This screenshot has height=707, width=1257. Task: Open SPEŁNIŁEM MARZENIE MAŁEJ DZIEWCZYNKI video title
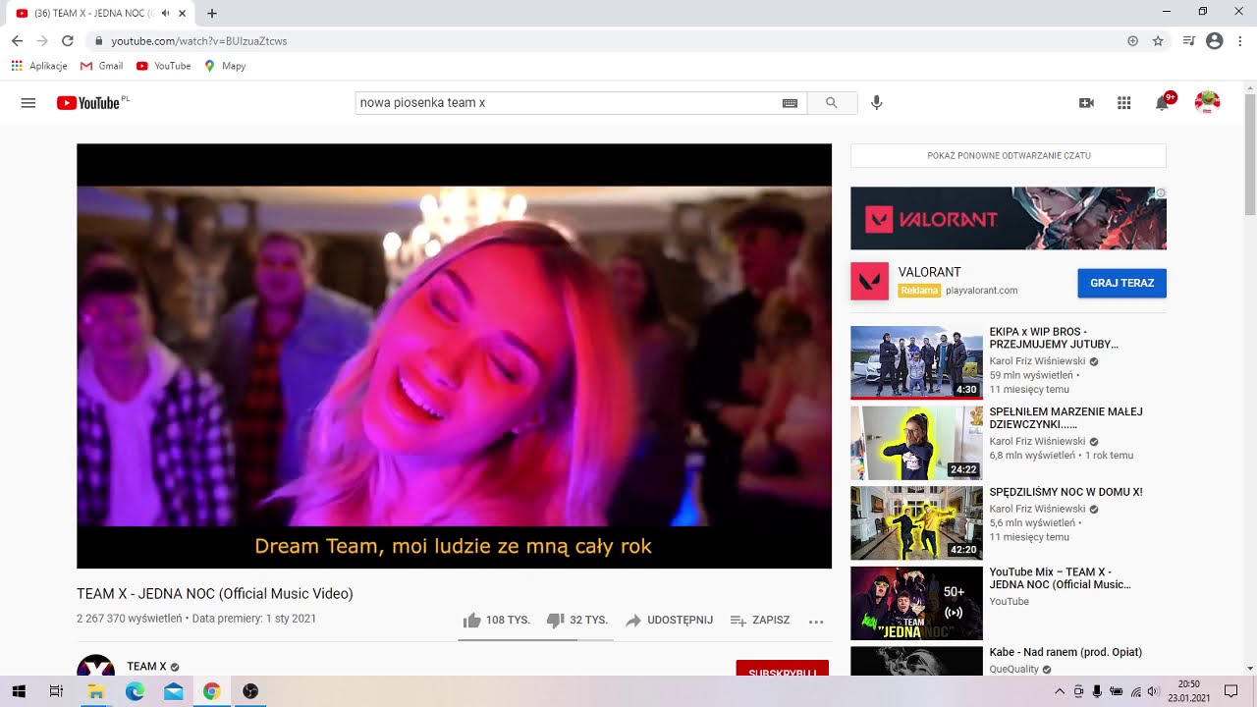click(x=1066, y=418)
